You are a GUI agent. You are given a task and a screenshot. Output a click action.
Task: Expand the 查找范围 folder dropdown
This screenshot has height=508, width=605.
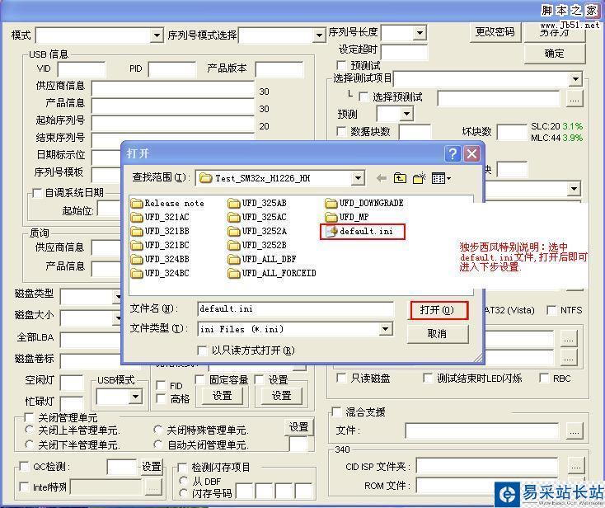[358, 178]
